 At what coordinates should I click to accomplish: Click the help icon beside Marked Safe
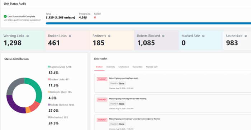(x=203, y=36)
